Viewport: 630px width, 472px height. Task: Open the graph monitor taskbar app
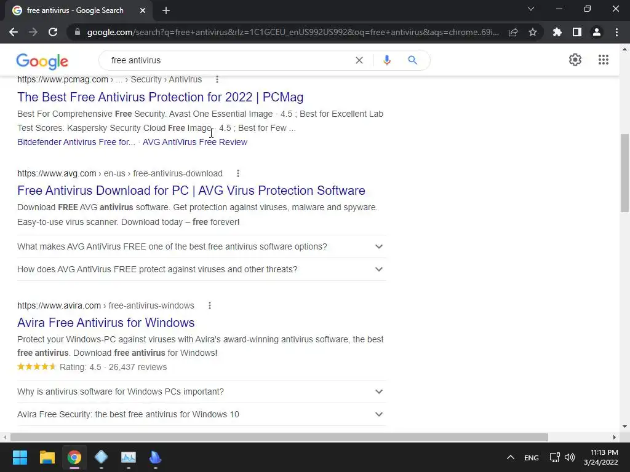tap(129, 457)
